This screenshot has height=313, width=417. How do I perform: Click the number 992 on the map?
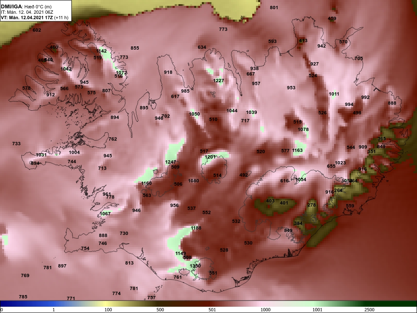click(365, 98)
